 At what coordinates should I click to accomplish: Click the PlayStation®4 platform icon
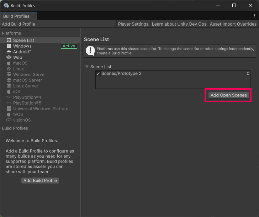(9, 97)
